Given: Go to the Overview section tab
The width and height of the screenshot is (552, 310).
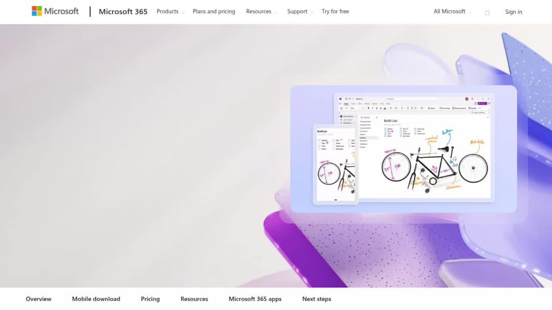Looking at the screenshot, I should coord(38,299).
